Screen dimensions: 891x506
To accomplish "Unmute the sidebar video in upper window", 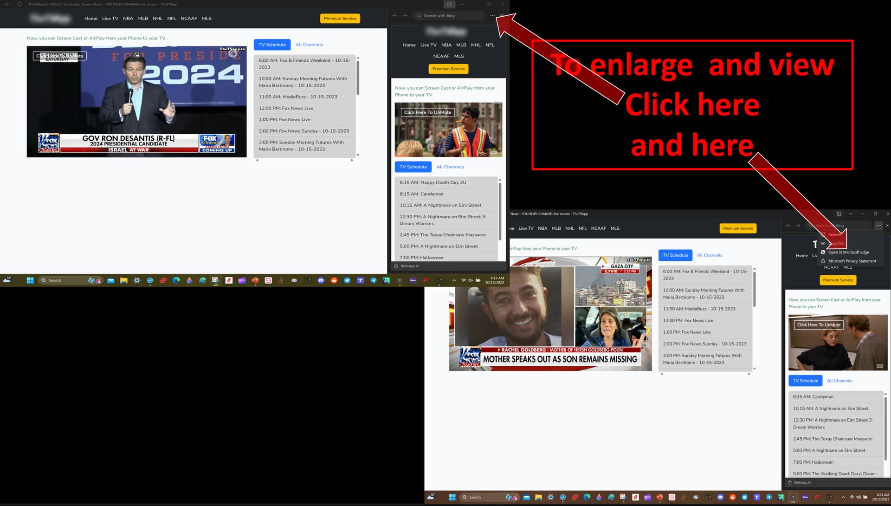I will pyautogui.click(x=427, y=112).
